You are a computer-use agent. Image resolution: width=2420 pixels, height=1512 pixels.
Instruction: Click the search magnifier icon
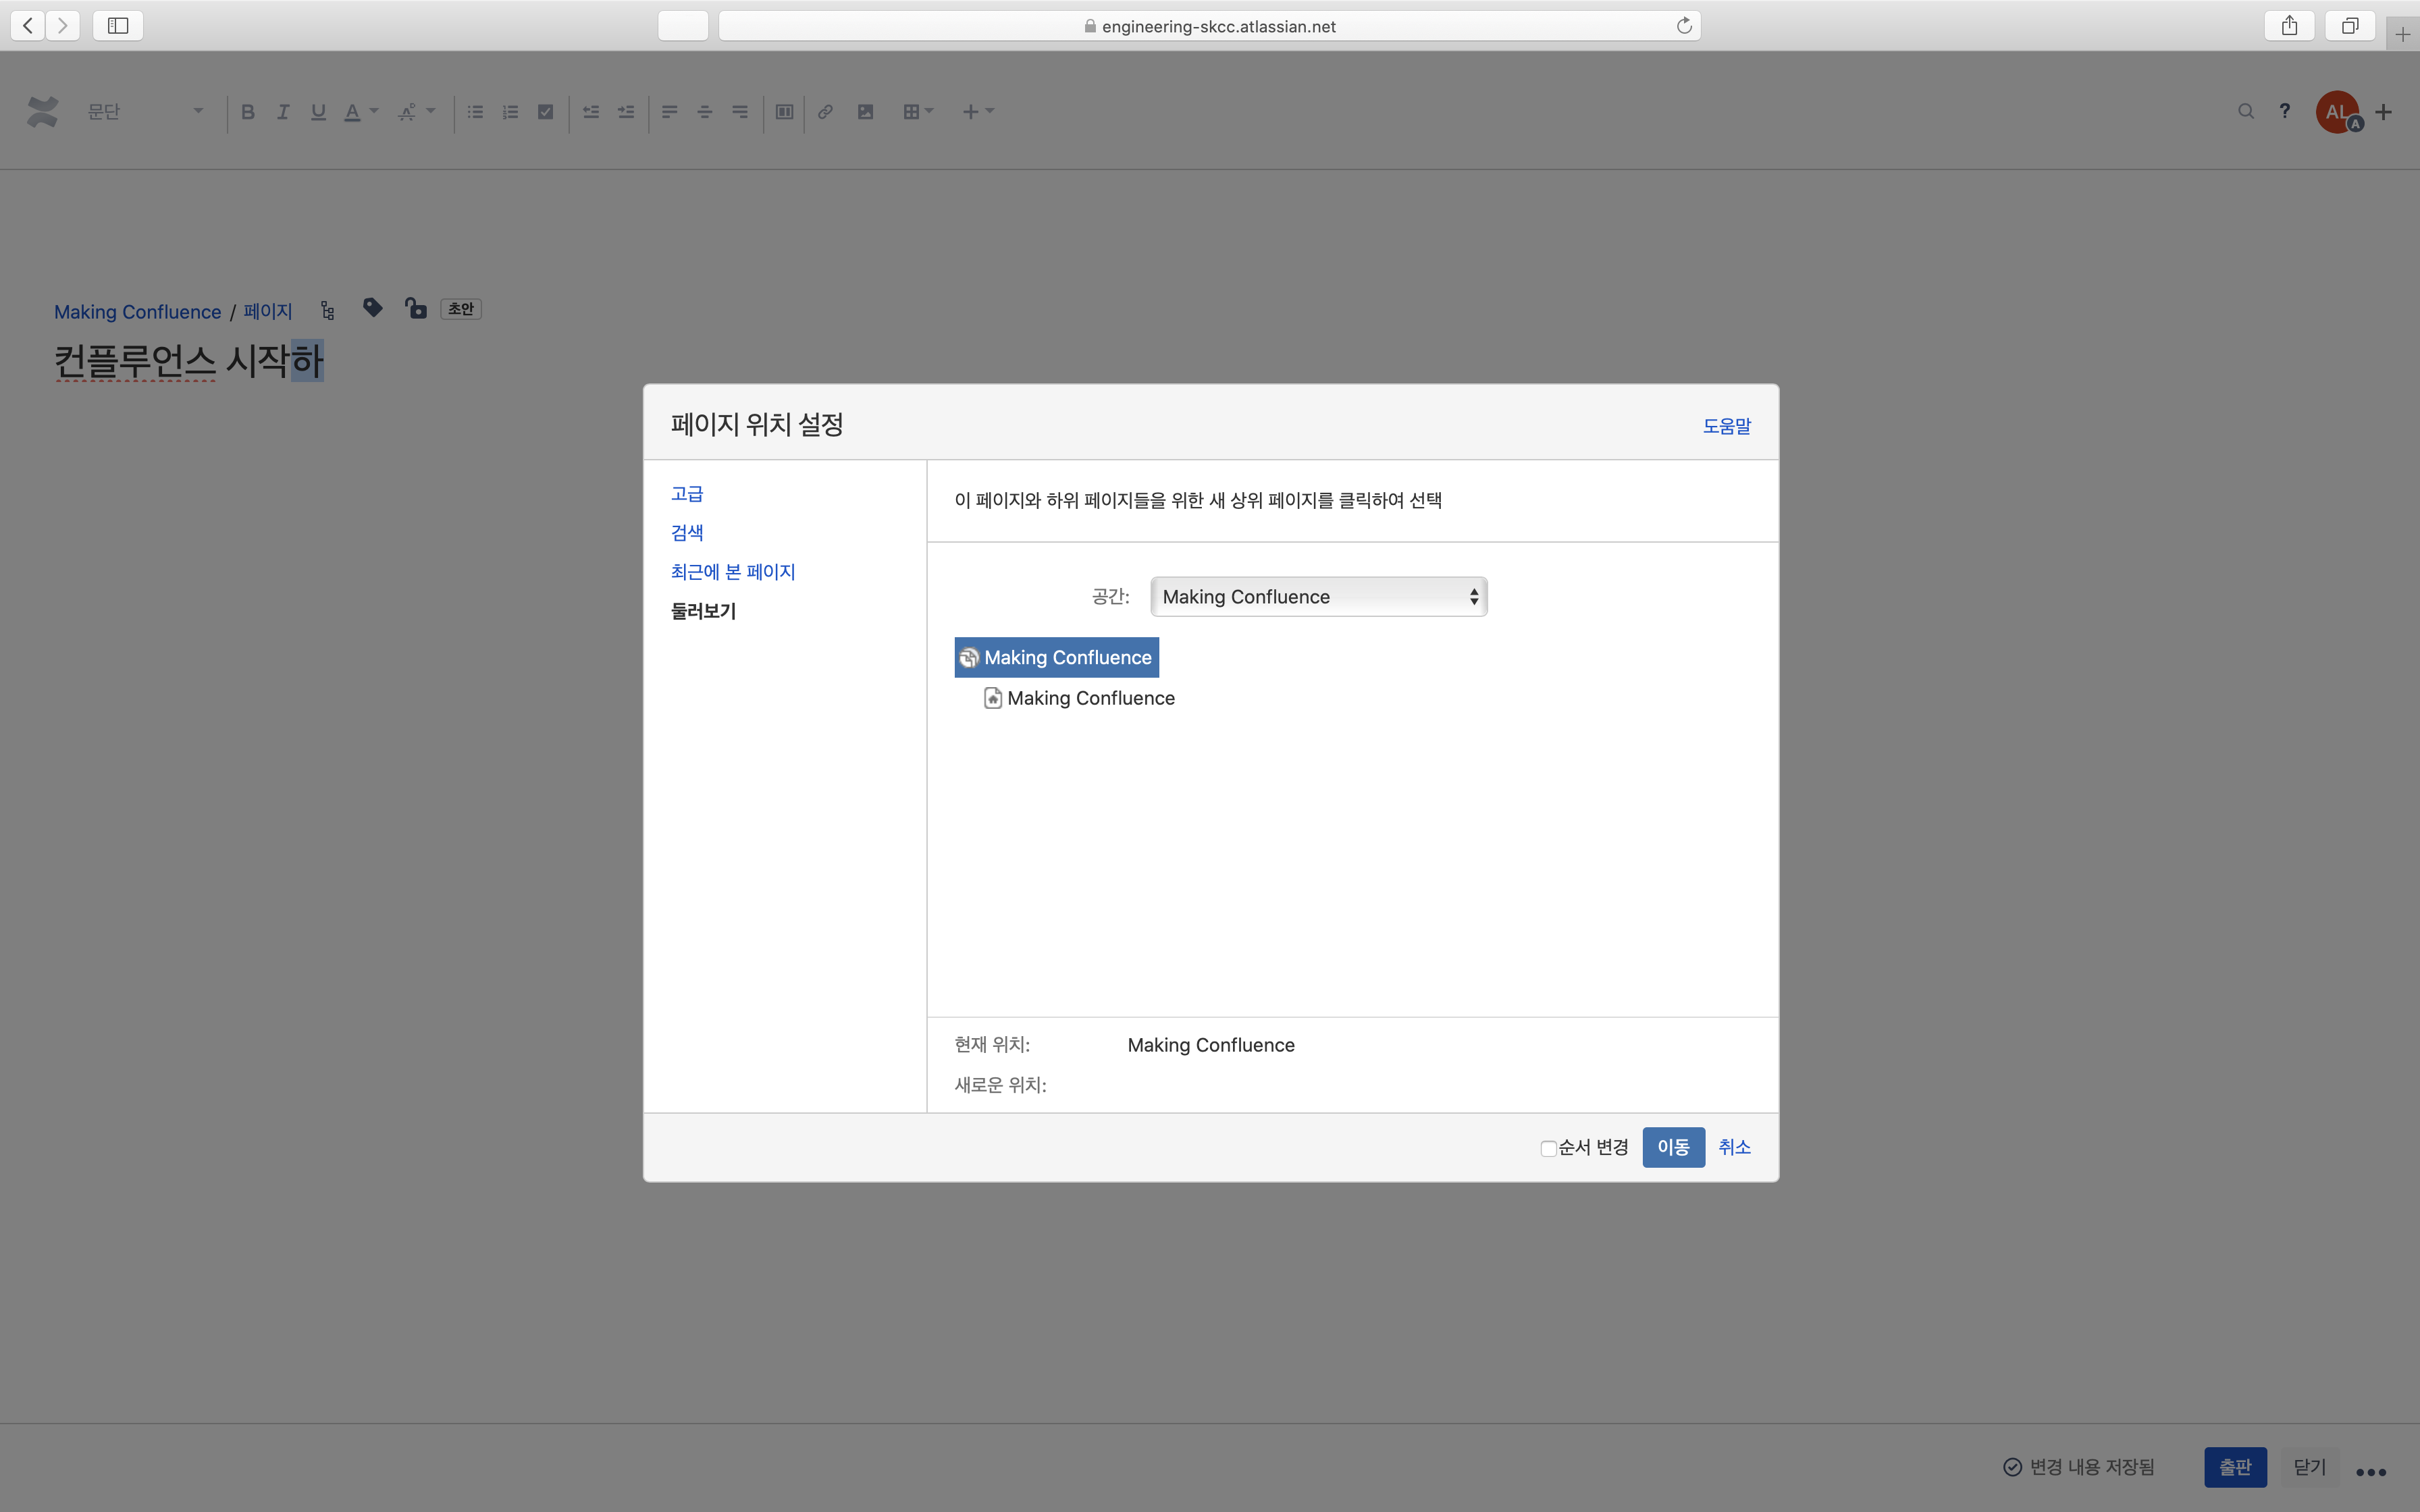coord(2246,111)
